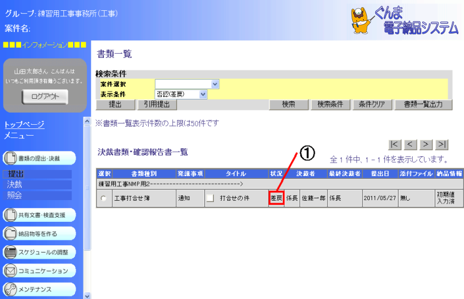The image size is (464, 299).
Task: Click the ぐんま電子納品システム mascot logo
Action: point(367,17)
